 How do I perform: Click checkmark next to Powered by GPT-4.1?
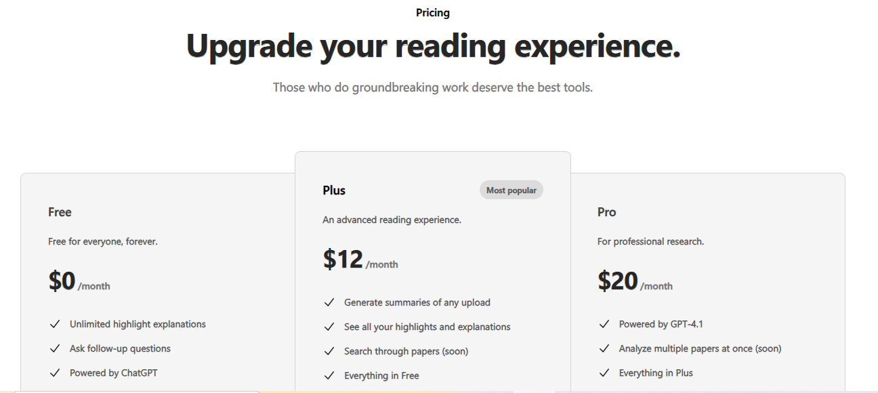coord(604,325)
